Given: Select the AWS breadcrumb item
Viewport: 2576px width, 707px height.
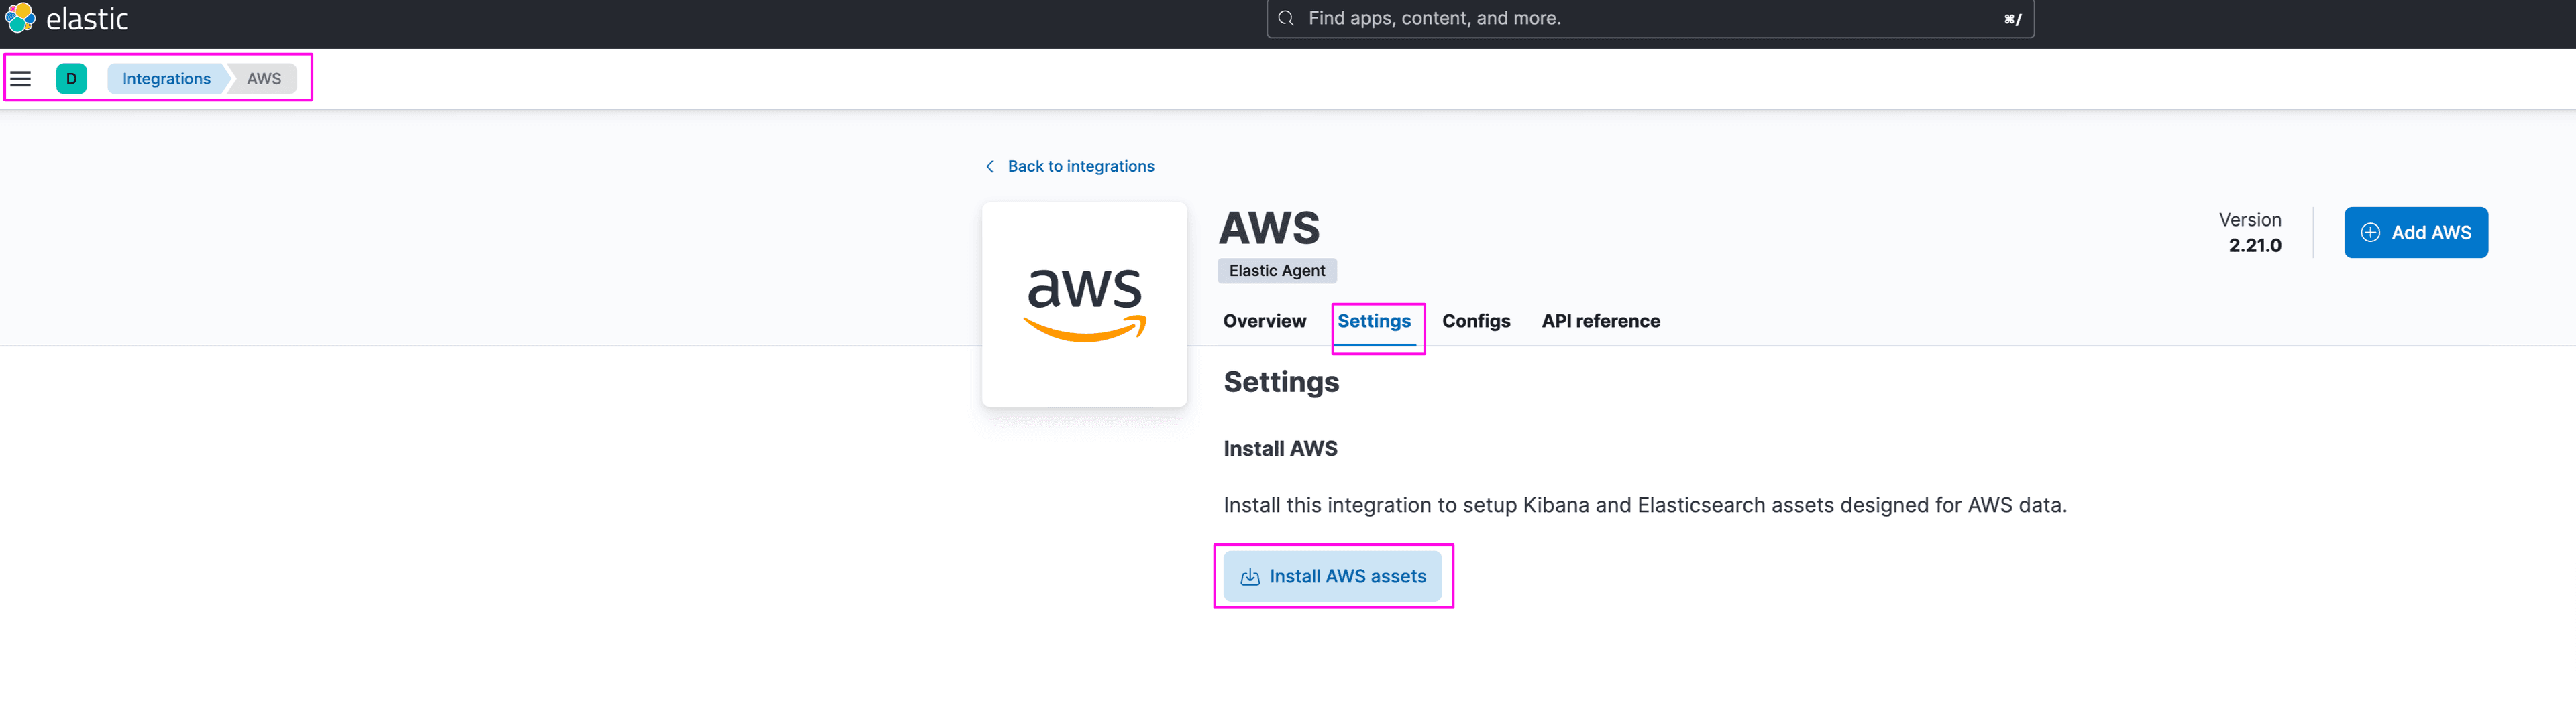Looking at the screenshot, I should click(x=263, y=78).
